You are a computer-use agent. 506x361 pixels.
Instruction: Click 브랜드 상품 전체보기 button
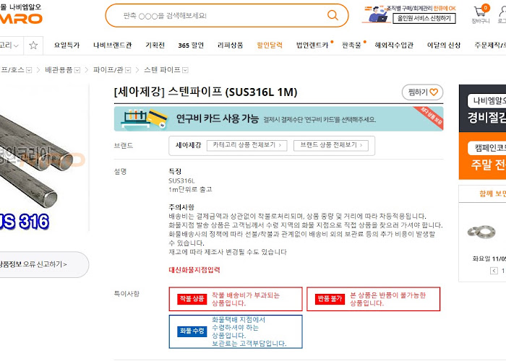pyautogui.click(x=331, y=145)
